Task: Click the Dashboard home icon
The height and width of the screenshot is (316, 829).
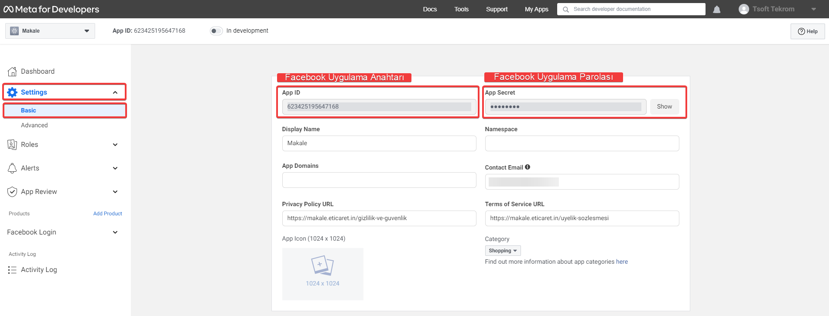Action: (12, 71)
